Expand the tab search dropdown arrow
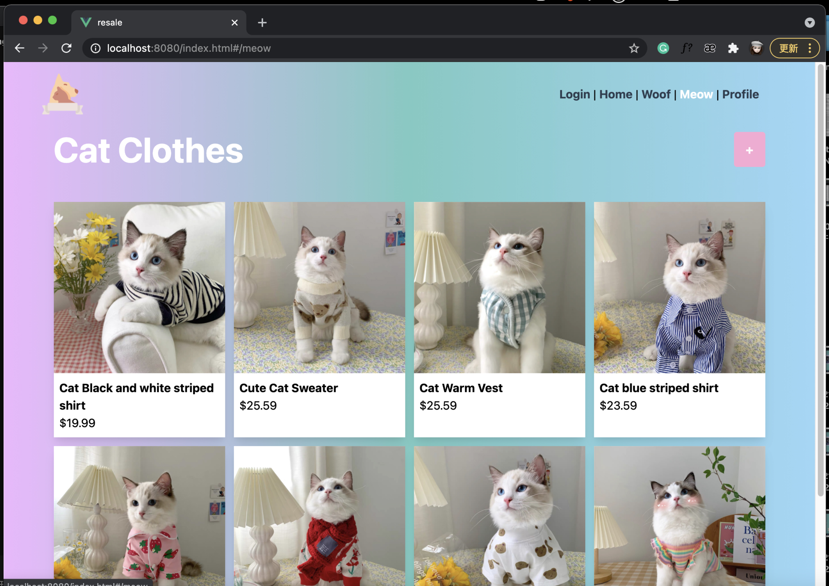This screenshot has width=829, height=586. pos(809,23)
